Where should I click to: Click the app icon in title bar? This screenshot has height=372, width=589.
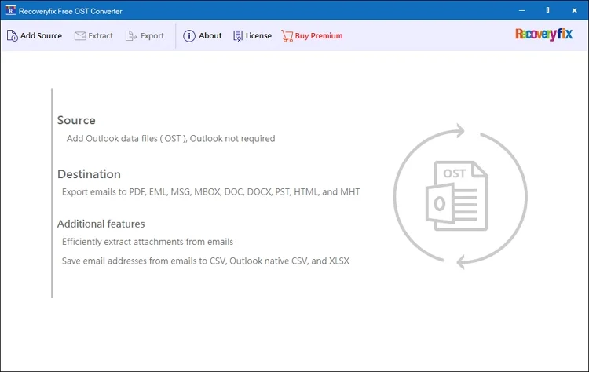(x=10, y=10)
